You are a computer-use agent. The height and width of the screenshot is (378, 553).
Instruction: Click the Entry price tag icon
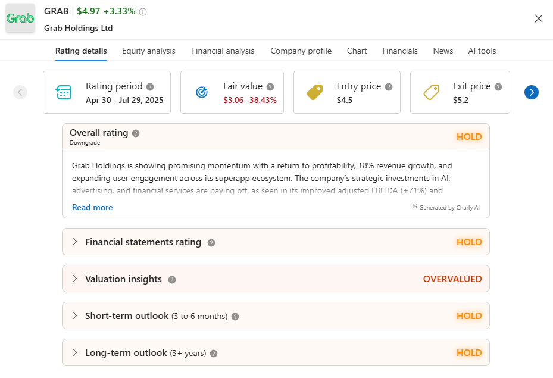click(x=315, y=92)
